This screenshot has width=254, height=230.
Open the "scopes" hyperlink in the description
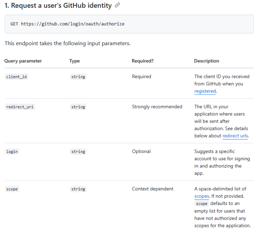pos(201,196)
